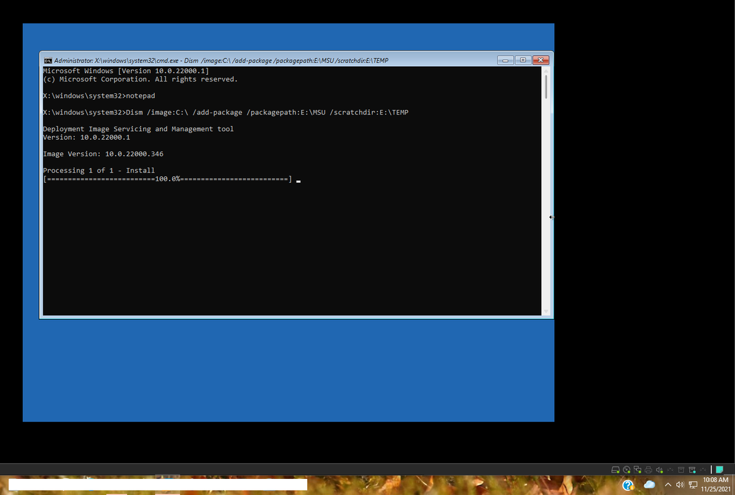This screenshot has width=735, height=495.
Task: Click the cmd.exe window title text
Action: 221,61
